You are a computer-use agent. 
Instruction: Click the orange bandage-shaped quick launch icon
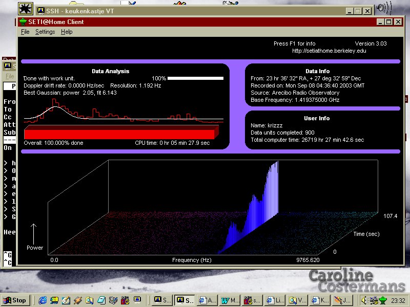click(78, 300)
